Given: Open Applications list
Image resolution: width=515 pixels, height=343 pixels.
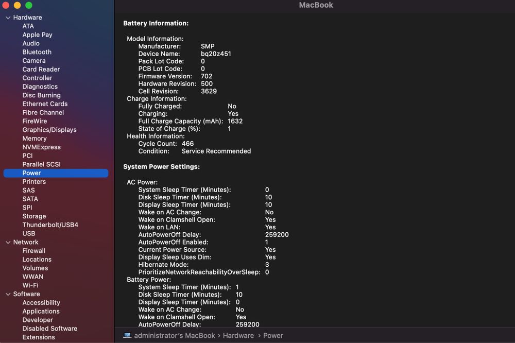Looking at the screenshot, I should tap(41, 311).
